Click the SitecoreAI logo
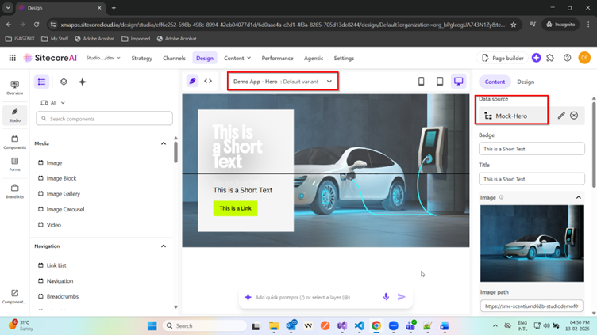This screenshot has width=597, height=335. [50, 58]
